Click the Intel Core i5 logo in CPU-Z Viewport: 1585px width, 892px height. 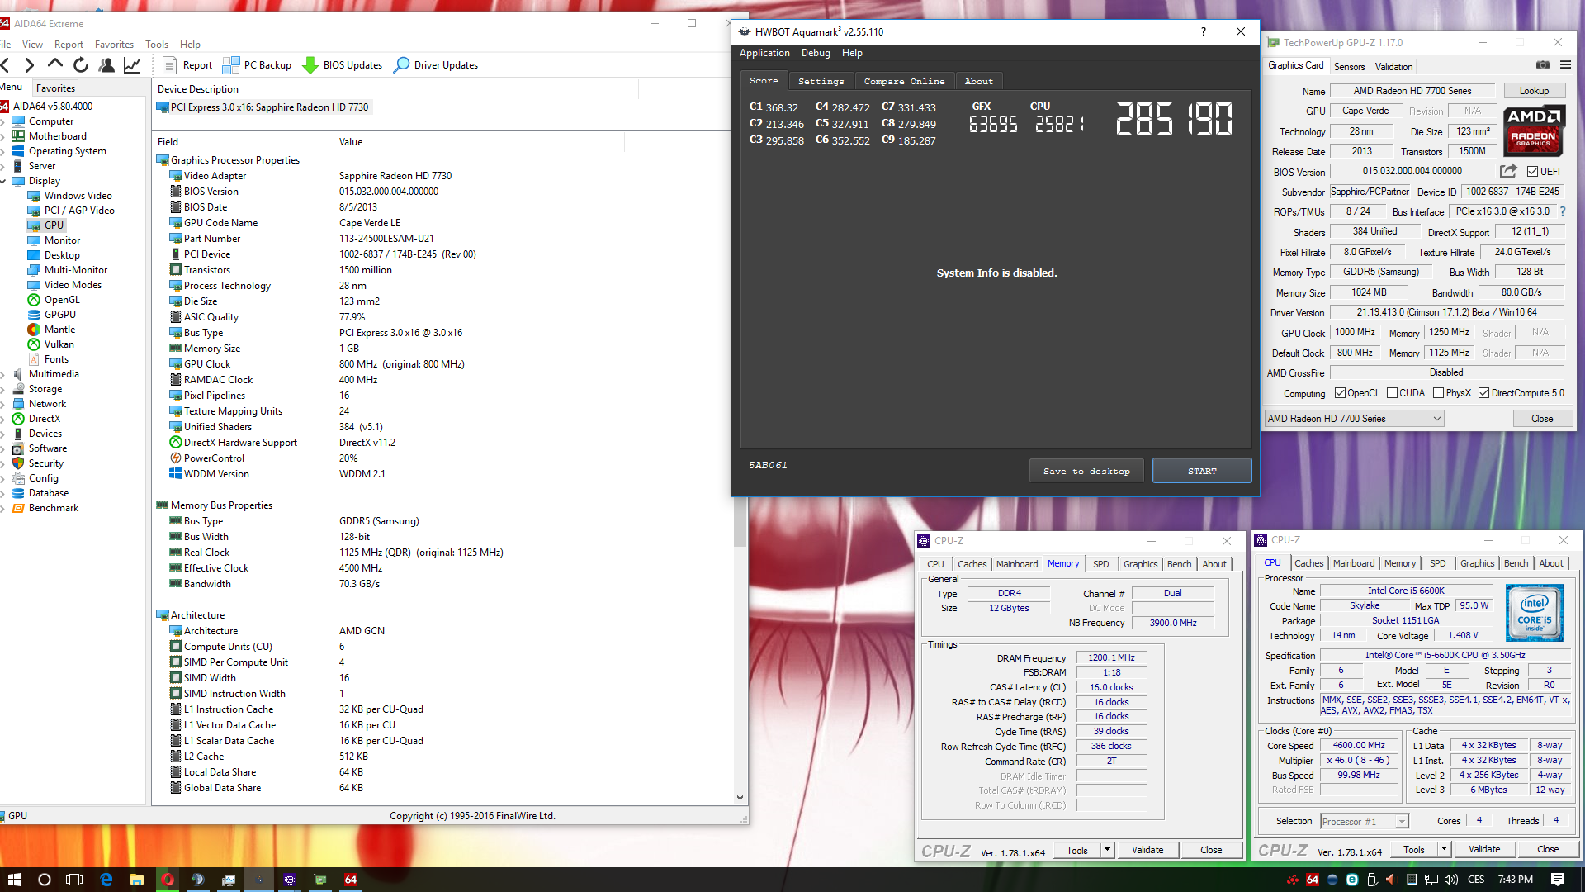[1534, 613]
